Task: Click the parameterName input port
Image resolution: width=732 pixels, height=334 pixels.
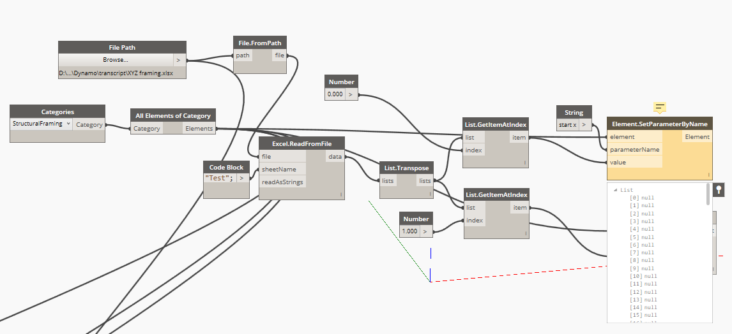Action: coord(634,150)
